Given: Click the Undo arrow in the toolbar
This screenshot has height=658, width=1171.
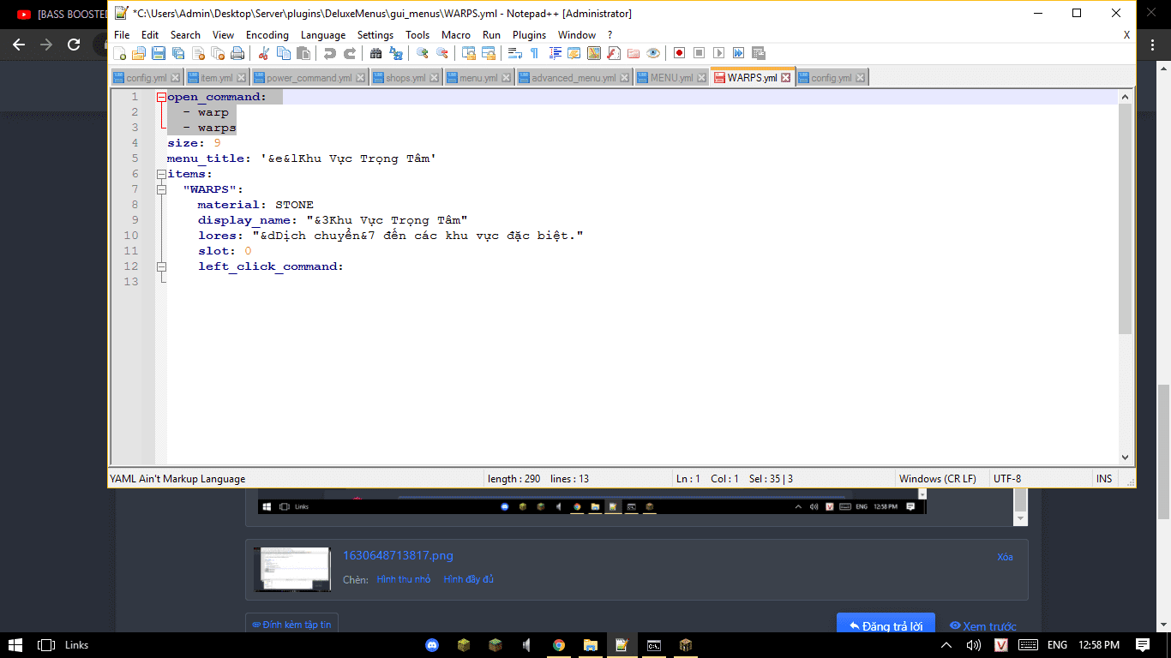Looking at the screenshot, I should click(x=329, y=53).
